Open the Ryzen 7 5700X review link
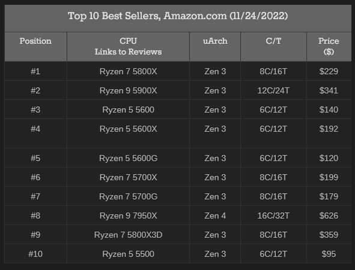This screenshot has height=270, width=355. pos(128,178)
